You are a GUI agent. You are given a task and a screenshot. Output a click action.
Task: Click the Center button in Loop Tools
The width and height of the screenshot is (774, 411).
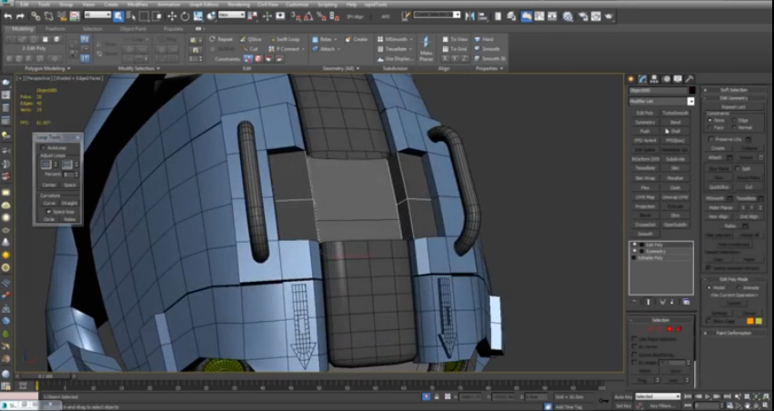point(49,185)
